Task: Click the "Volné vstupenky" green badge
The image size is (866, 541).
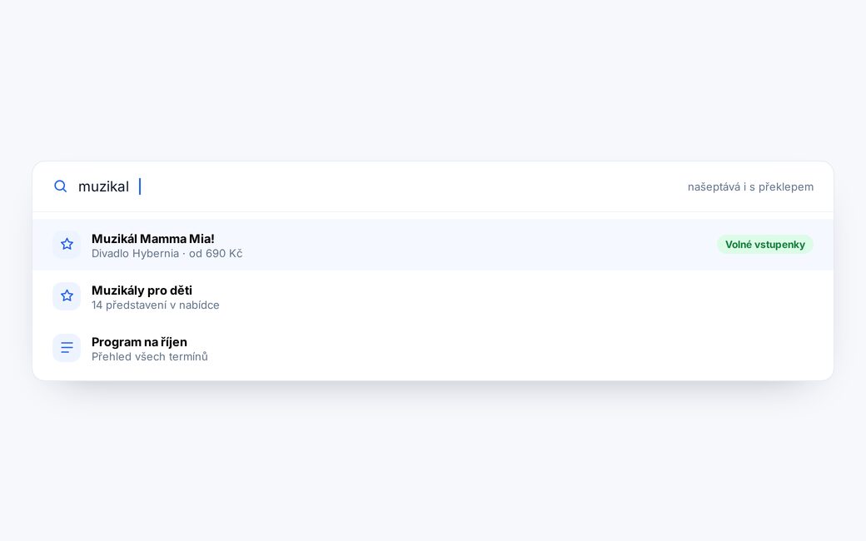Action: point(765,245)
